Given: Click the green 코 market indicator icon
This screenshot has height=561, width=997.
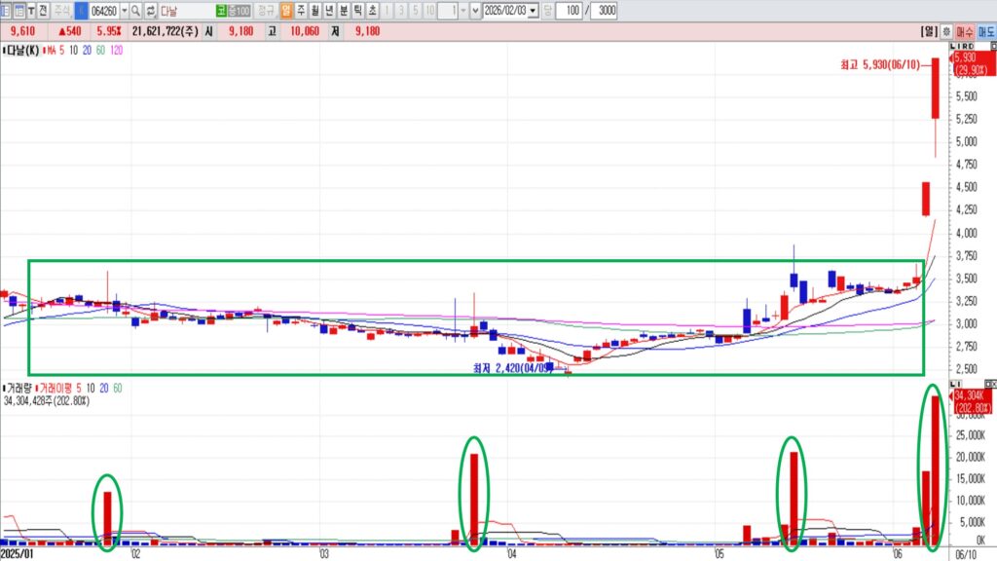Looking at the screenshot, I should [x=223, y=11].
